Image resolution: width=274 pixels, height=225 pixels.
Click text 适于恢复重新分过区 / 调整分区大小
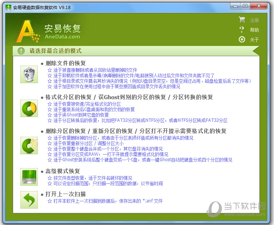point(89,144)
